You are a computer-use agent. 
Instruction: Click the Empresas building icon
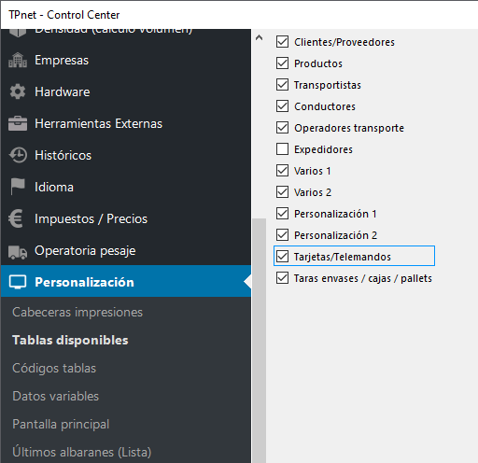coord(18,60)
